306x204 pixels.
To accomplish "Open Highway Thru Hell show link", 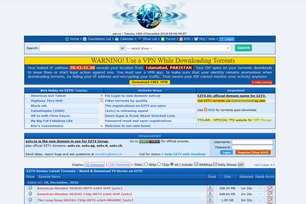I will point(47,101).
